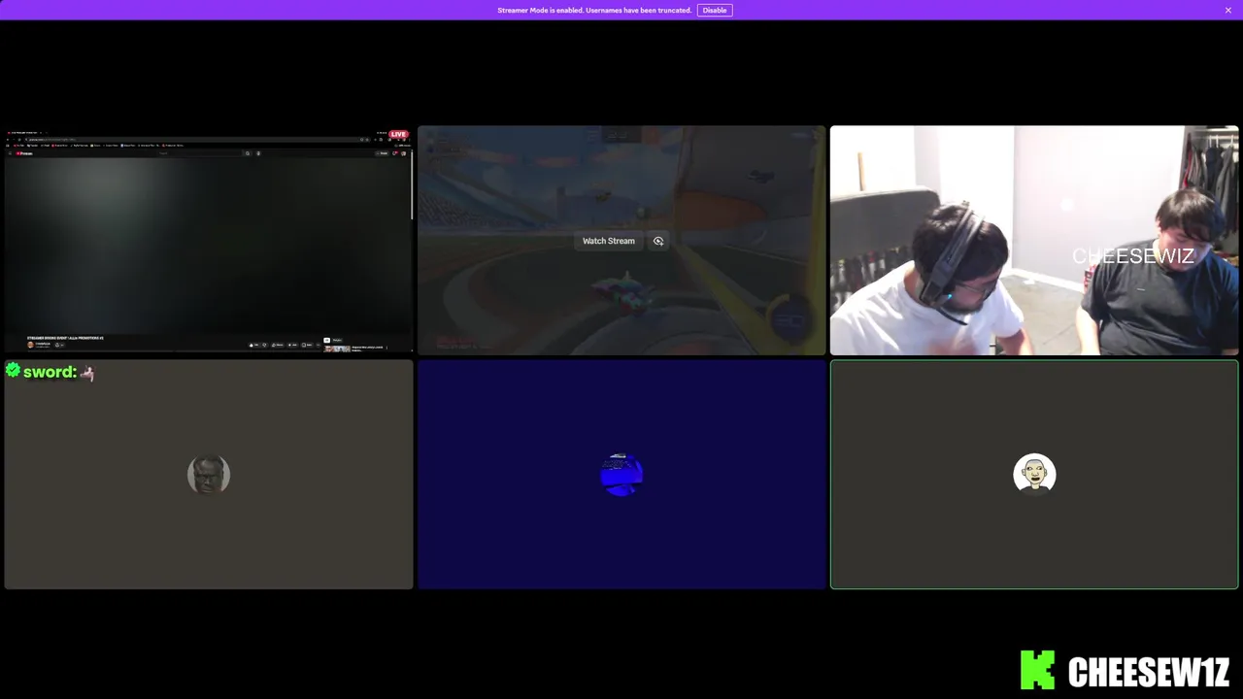Dismiss the Streamer Mode banner
1243x699 pixels.
[1227, 10]
